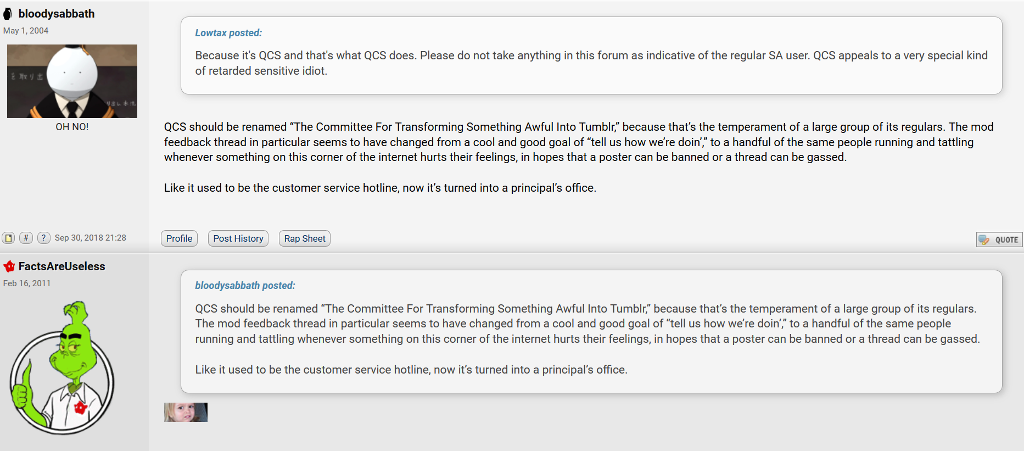Follow the 'bloodysabbath posted:' quote link

pos(245,286)
